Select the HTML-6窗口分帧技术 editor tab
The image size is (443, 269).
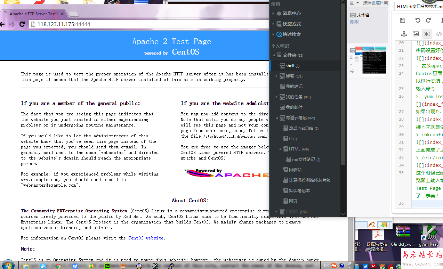click(x=419, y=6)
